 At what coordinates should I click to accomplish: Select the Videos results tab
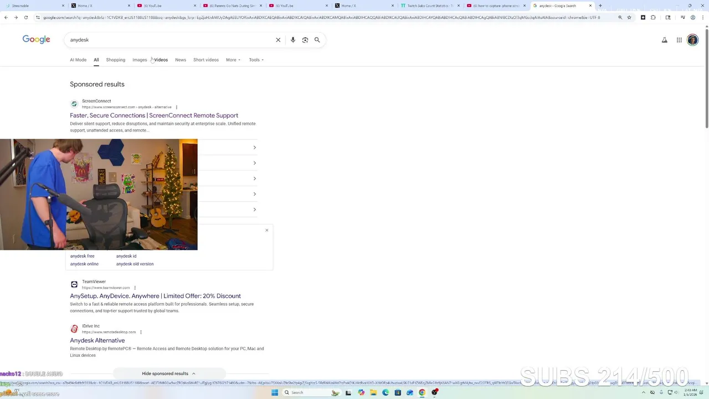(x=161, y=60)
